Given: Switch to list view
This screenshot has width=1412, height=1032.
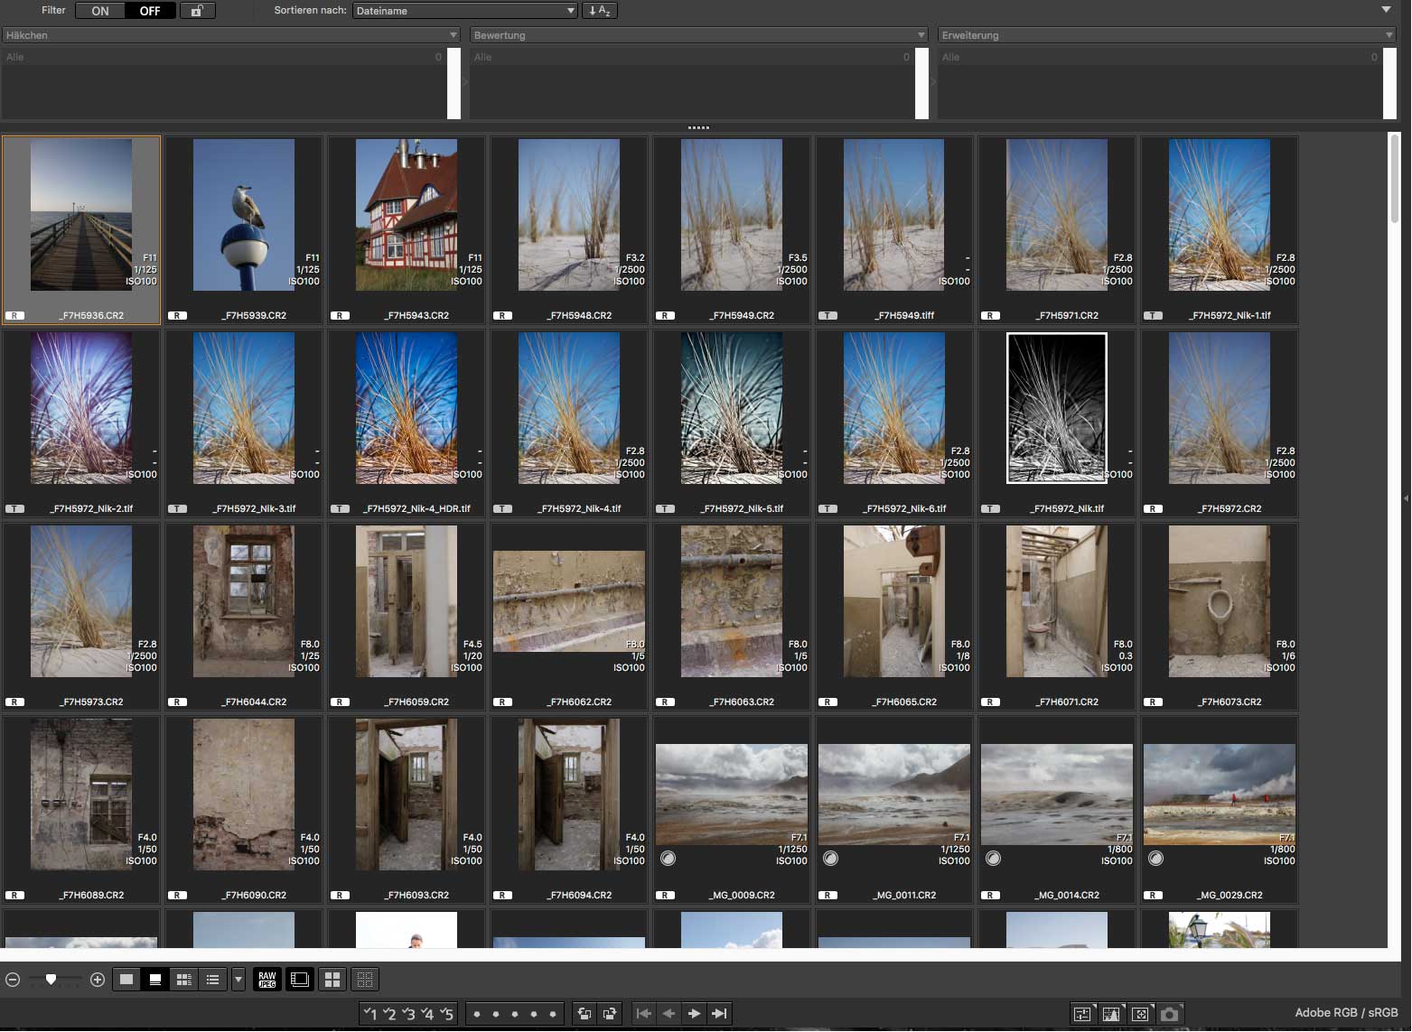Looking at the screenshot, I should 213,980.
